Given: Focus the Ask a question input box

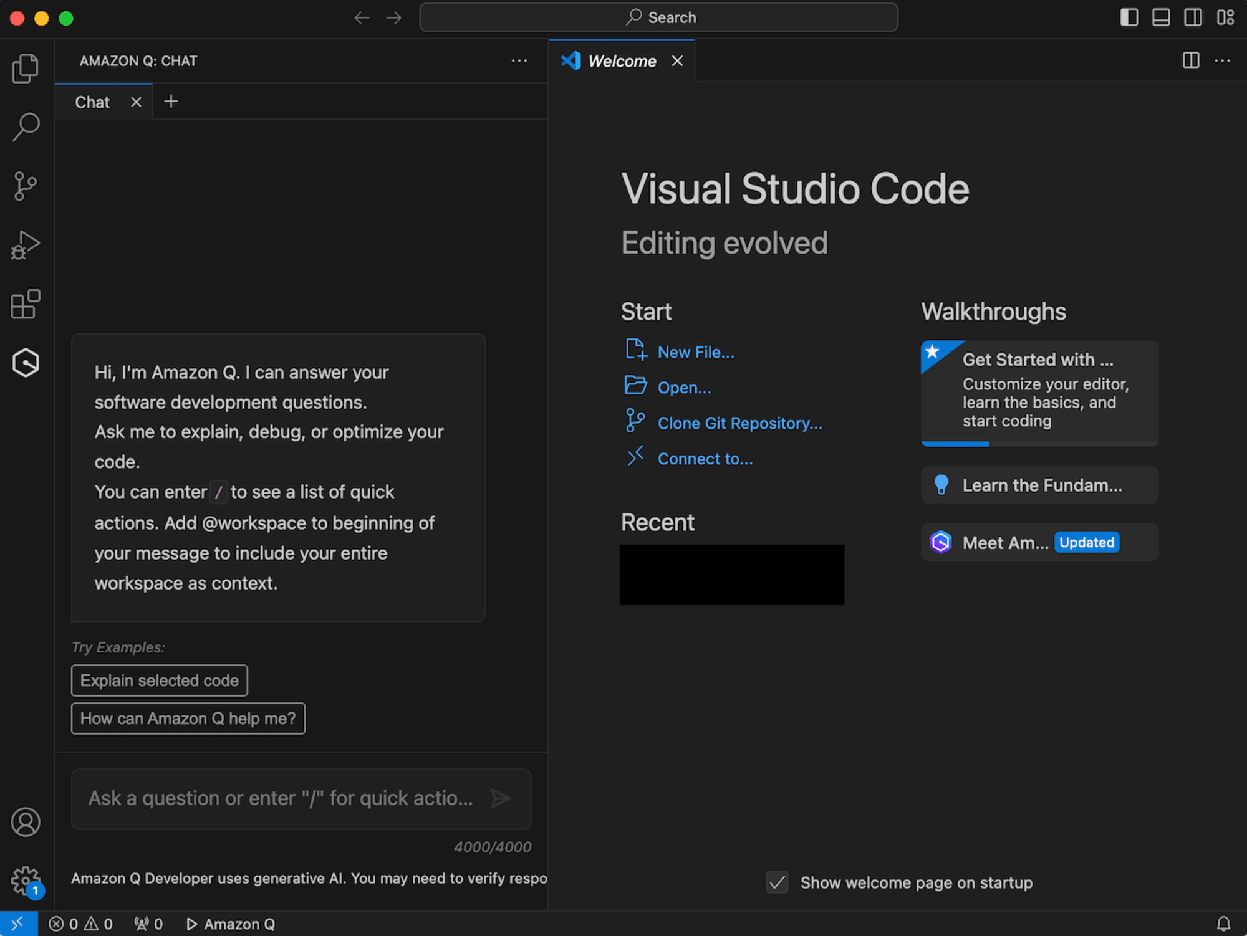Looking at the screenshot, I should point(281,798).
